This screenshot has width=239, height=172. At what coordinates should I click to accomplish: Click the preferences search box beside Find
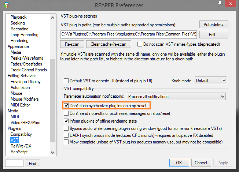[14, 163]
